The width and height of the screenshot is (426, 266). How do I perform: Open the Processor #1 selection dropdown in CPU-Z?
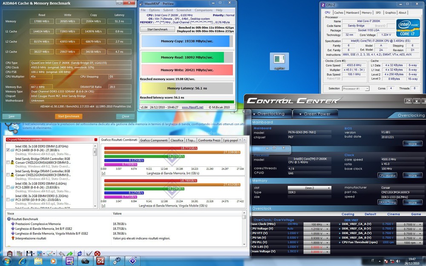pyautogui.click(x=355, y=89)
